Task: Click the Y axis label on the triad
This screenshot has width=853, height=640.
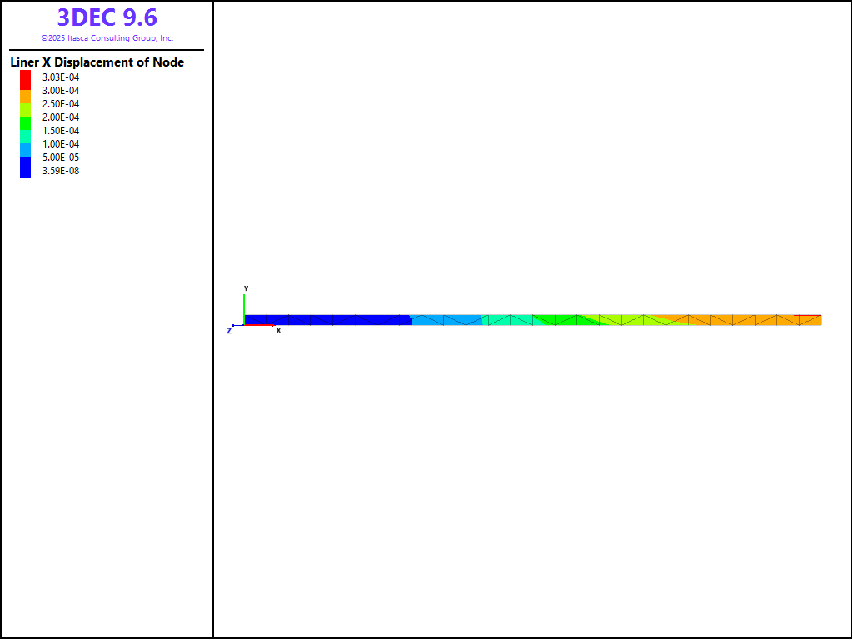Action: [x=246, y=288]
